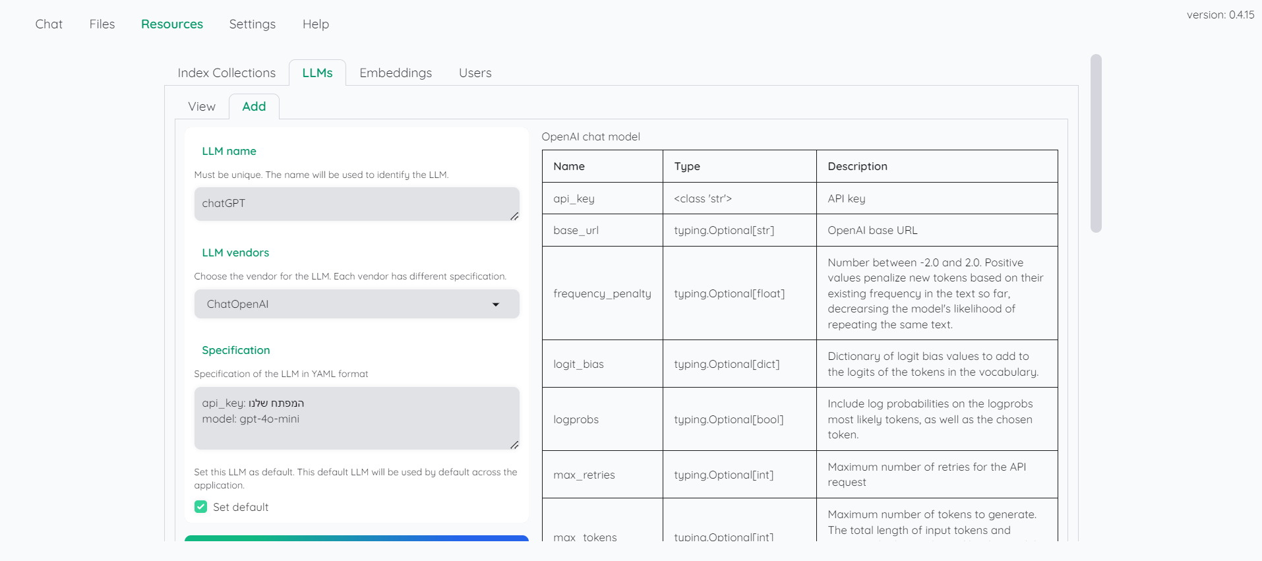Switch to Index Collections tab
The width and height of the screenshot is (1262, 561).
[227, 73]
